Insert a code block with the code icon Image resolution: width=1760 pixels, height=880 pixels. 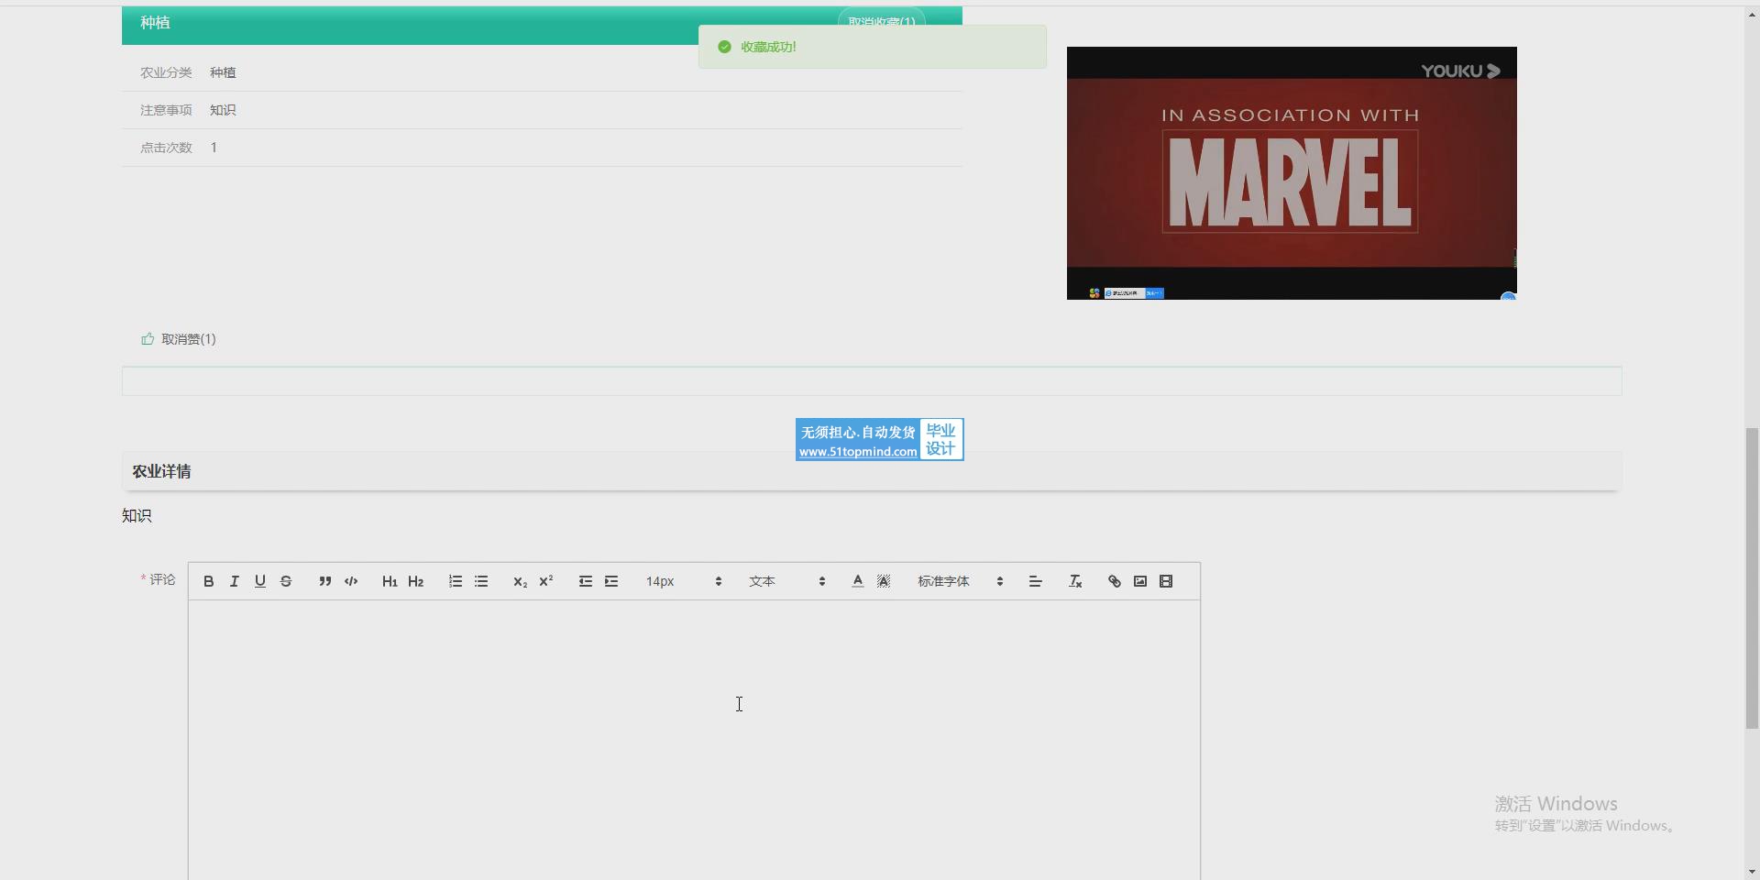click(x=351, y=581)
